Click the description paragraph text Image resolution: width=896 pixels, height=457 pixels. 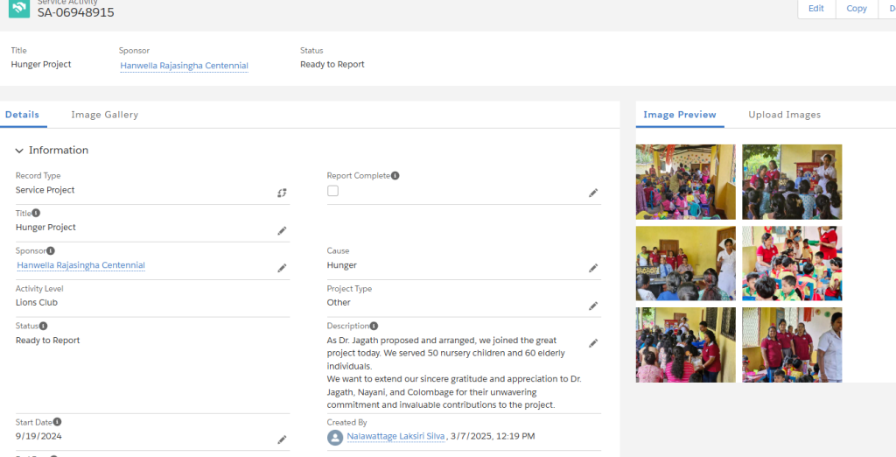pyautogui.click(x=454, y=372)
